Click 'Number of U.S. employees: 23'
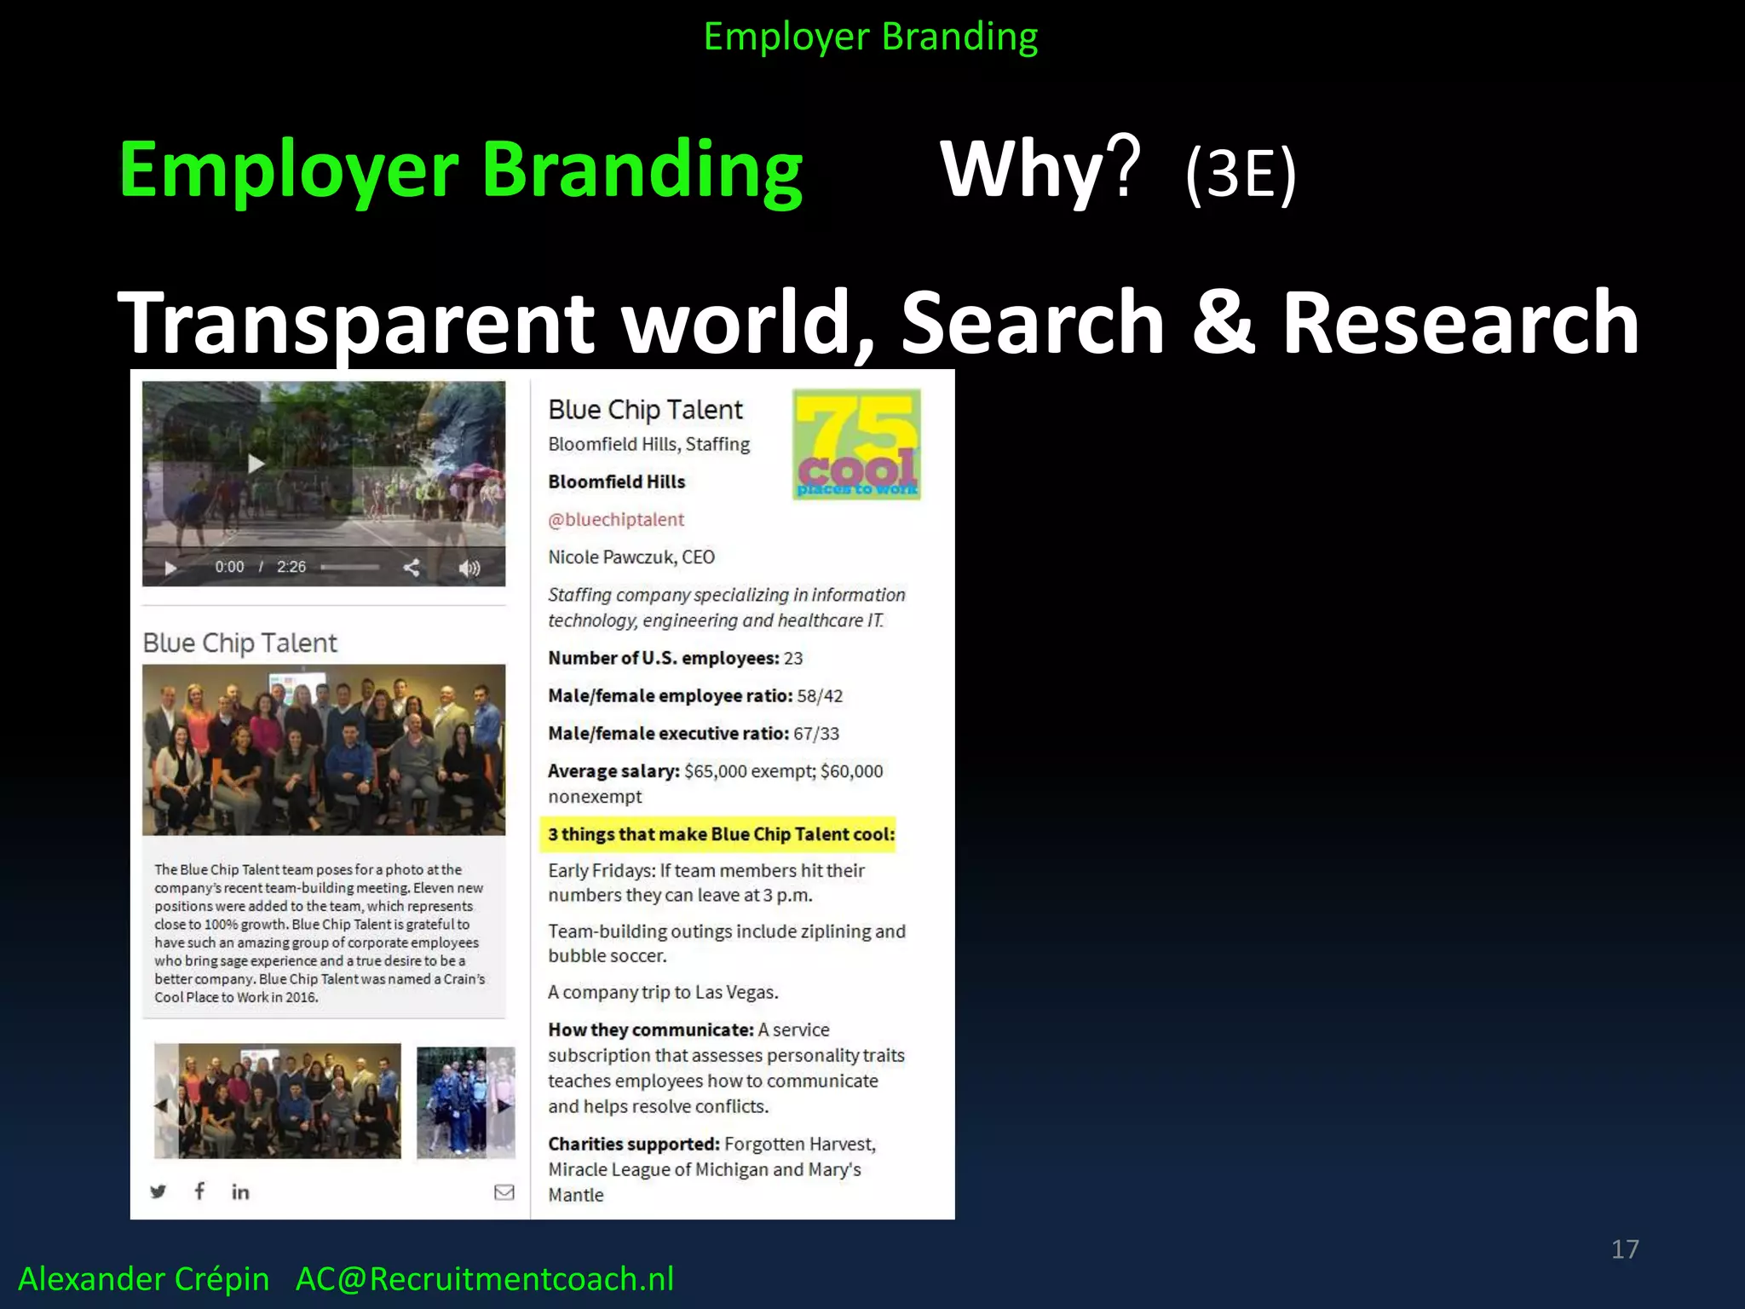Viewport: 1745px width, 1309px height. (x=676, y=658)
